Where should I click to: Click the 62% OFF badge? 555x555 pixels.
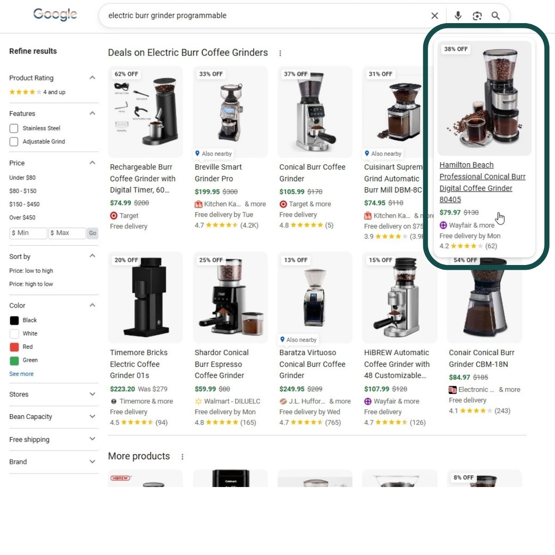pos(126,74)
